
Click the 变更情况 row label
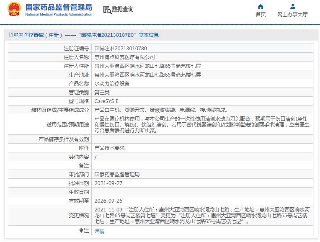(x=79, y=216)
